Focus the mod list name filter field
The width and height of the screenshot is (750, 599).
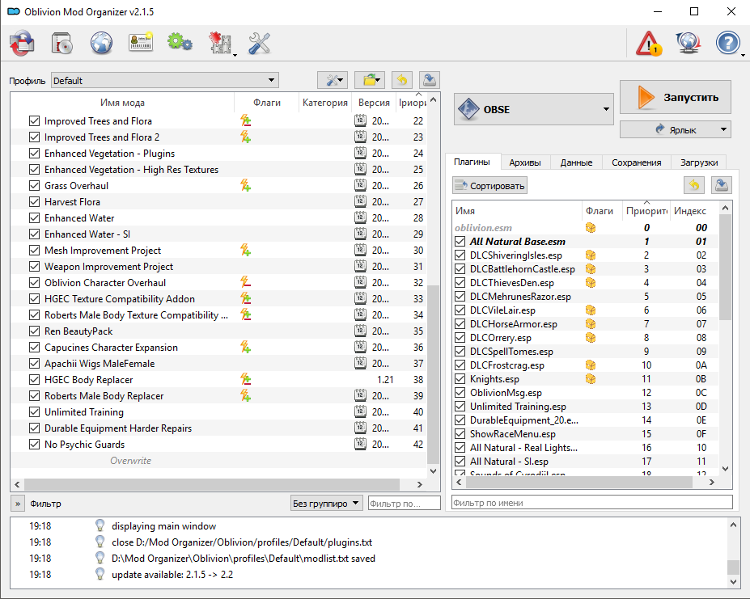tap(405, 503)
